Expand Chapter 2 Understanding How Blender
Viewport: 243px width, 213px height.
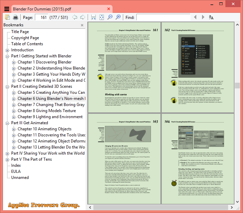coord(14,69)
